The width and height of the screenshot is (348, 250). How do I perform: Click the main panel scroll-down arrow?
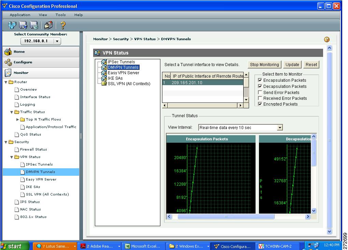click(x=329, y=231)
